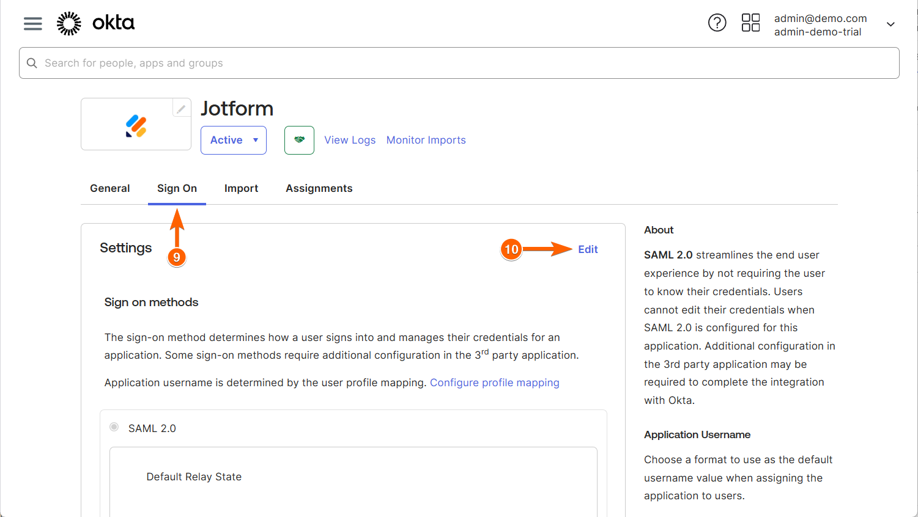Open the Assignments tab

point(319,188)
